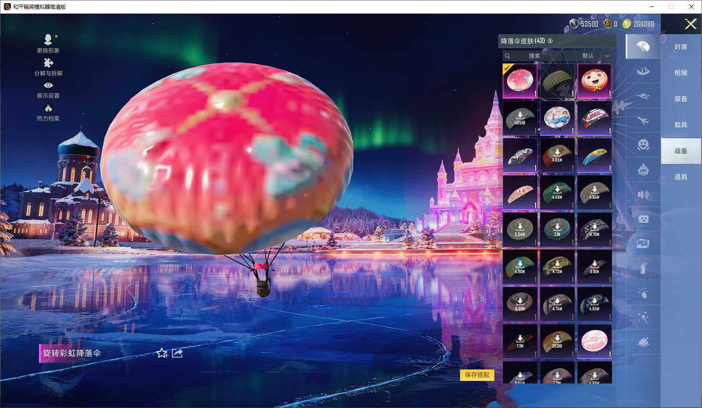Select the spray can graffiti category icon
The width and height of the screenshot is (702, 408).
643,268
